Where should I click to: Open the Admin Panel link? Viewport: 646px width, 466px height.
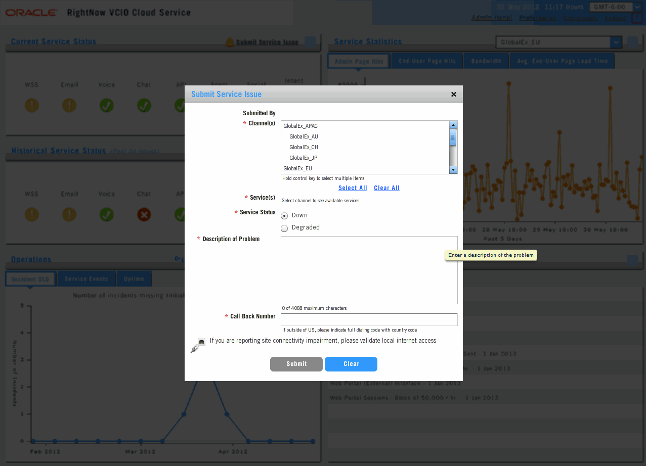(492, 18)
